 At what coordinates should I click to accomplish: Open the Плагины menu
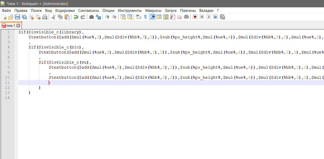[x=188, y=11]
